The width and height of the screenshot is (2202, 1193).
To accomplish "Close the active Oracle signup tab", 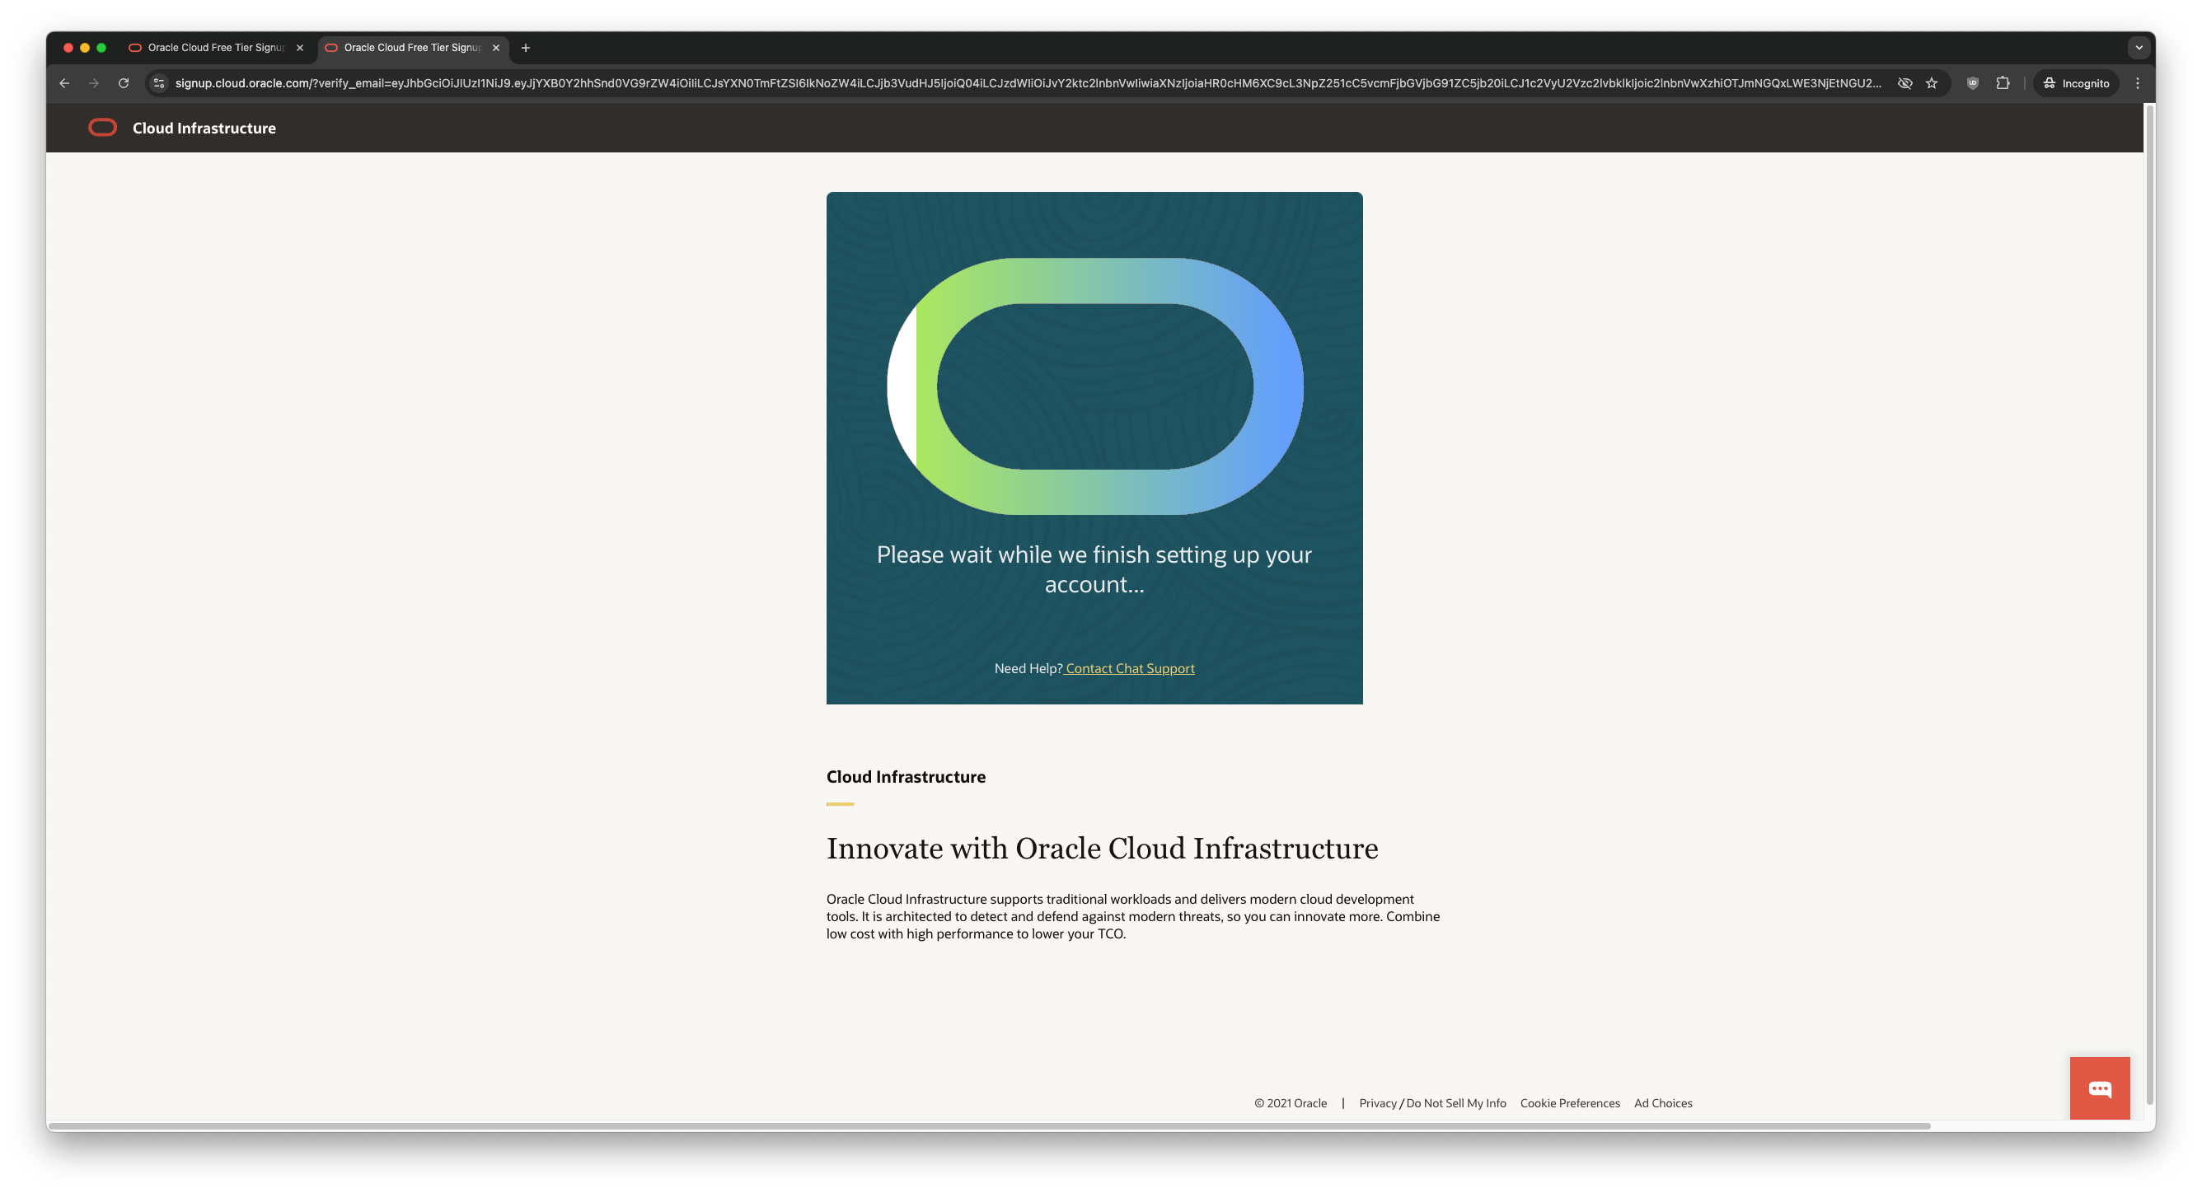I will point(496,48).
